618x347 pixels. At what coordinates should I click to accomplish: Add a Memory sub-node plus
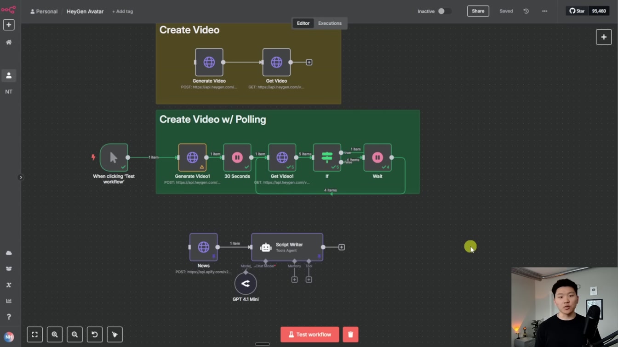294,280
